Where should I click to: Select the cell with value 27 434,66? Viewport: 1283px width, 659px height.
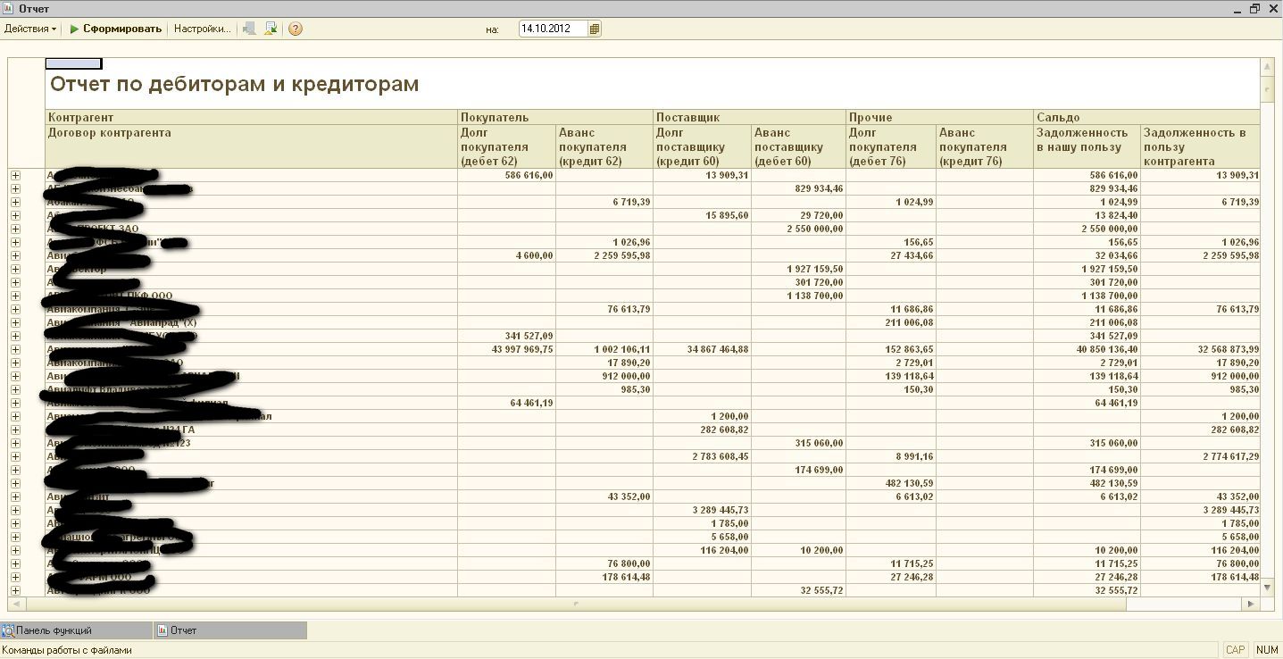(x=891, y=255)
